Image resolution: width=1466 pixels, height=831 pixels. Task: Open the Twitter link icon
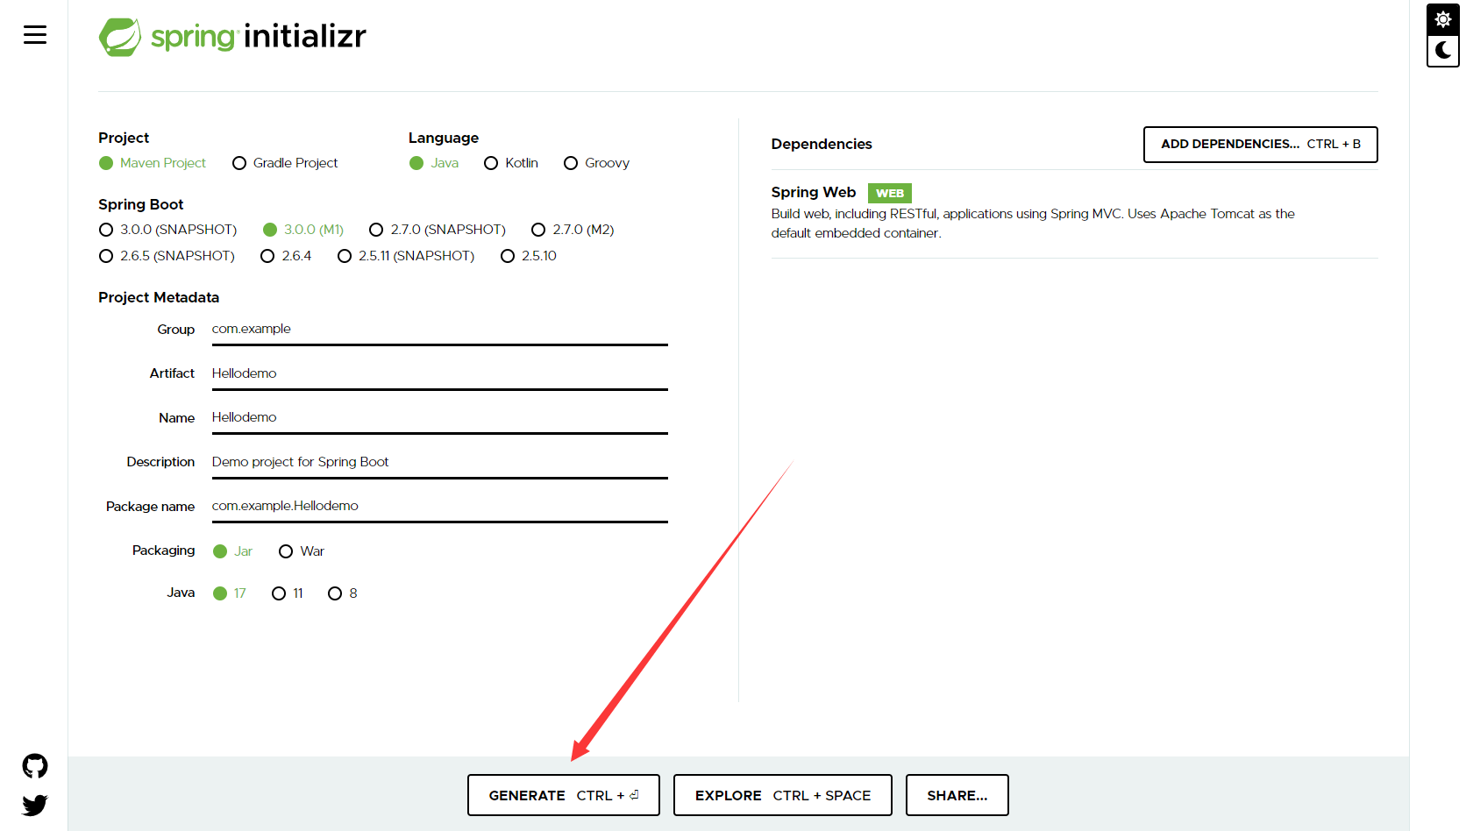(x=35, y=805)
